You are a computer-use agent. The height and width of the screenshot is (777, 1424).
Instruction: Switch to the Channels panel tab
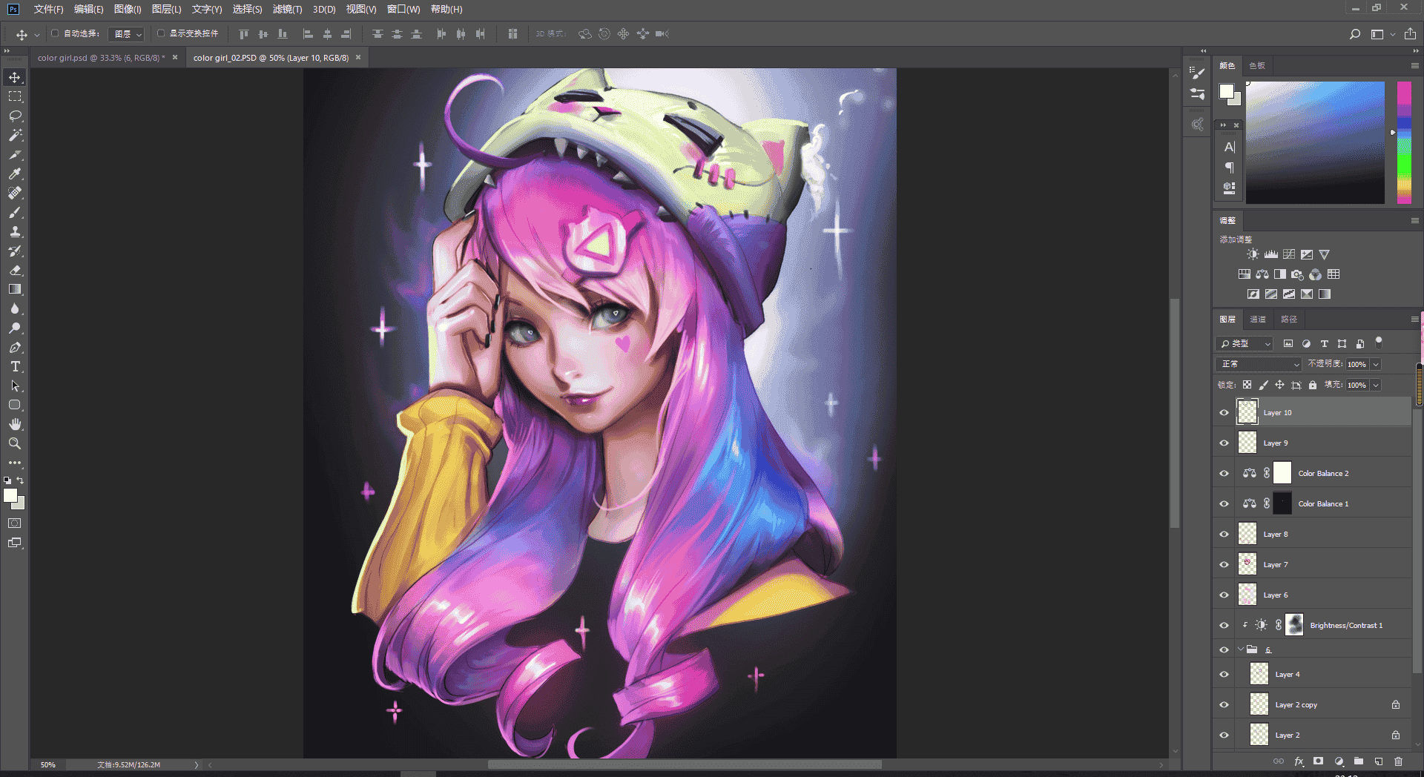pyautogui.click(x=1258, y=319)
